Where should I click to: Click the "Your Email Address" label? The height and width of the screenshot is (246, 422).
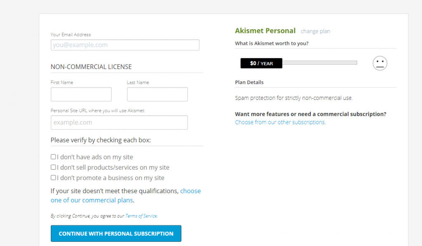click(x=71, y=35)
